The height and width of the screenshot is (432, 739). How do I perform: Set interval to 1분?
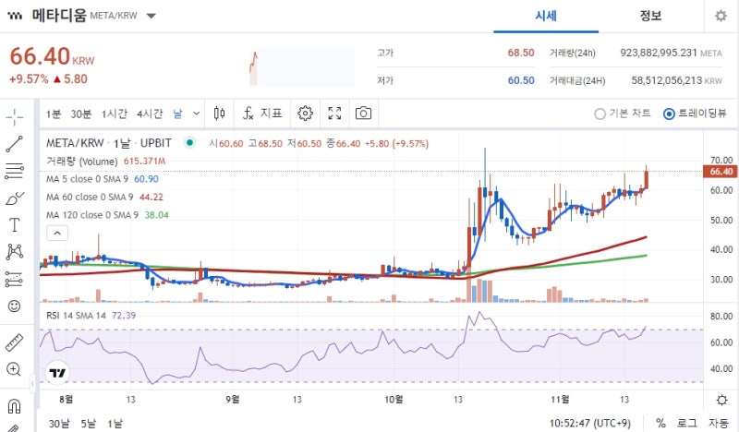54,114
